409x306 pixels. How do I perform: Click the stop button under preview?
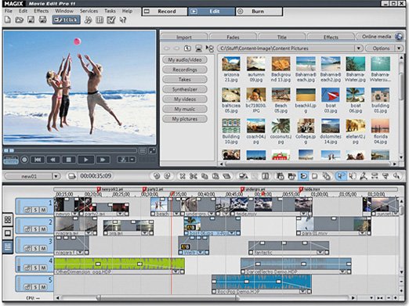(x=69, y=160)
